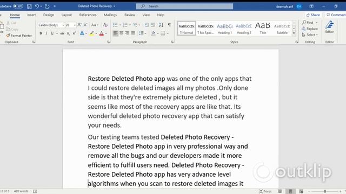The width and height of the screenshot is (346, 194).
Task: Click the Bullets list icon
Action: [x=115, y=25]
